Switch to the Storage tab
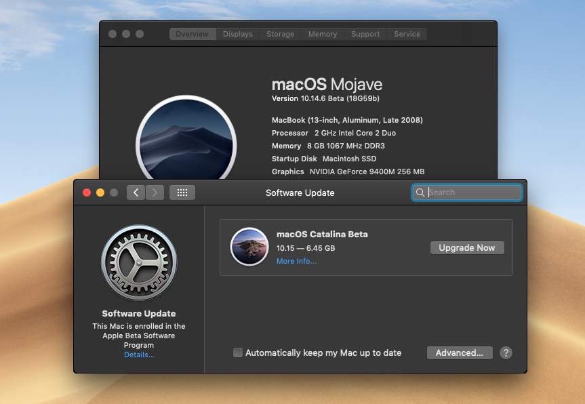 pos(280,34)
